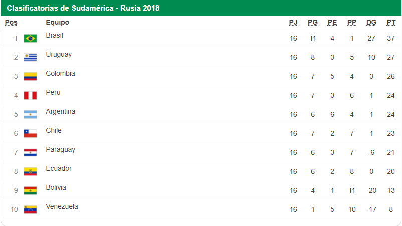Screen dimensions: 402x226
Task: Click the Colombia flag icon
Action: click(30, 76)
